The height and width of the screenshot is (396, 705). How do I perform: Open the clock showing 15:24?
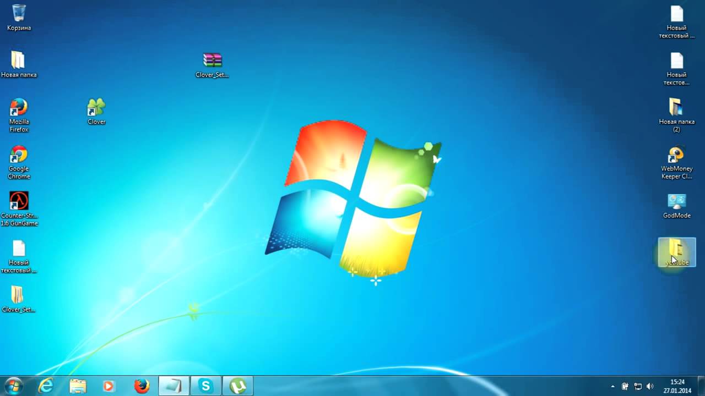pyautogui.click(x=677, y=386)
